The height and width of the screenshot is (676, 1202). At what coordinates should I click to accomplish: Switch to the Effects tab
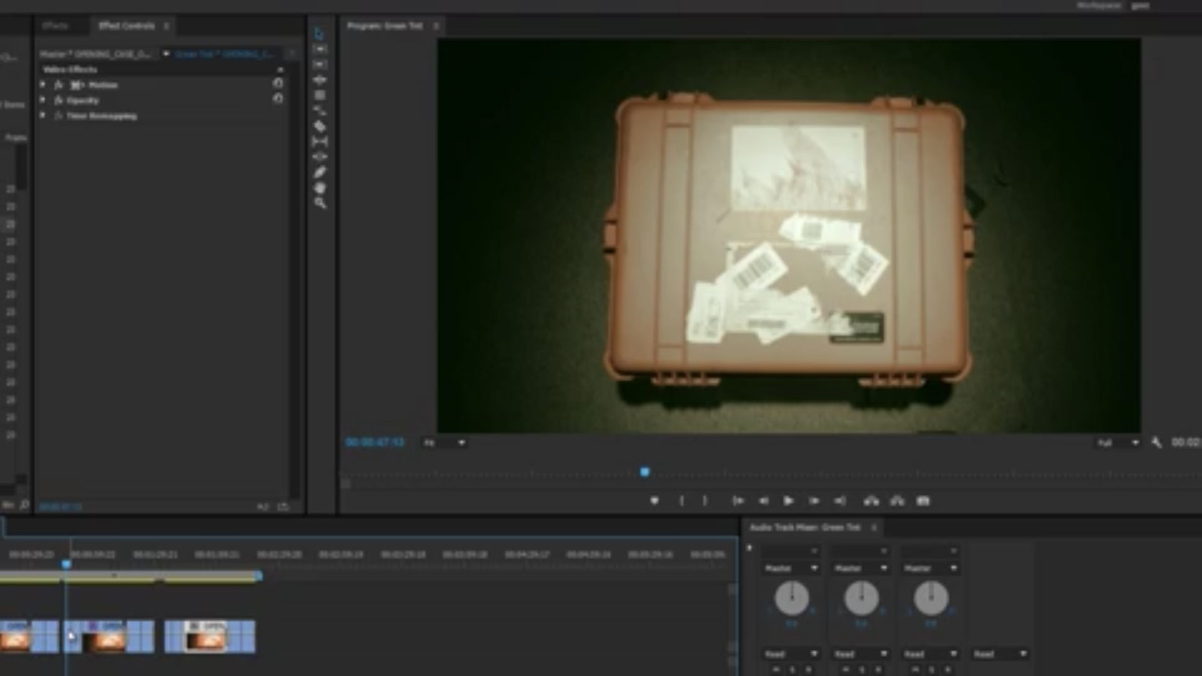pos(56,26)
